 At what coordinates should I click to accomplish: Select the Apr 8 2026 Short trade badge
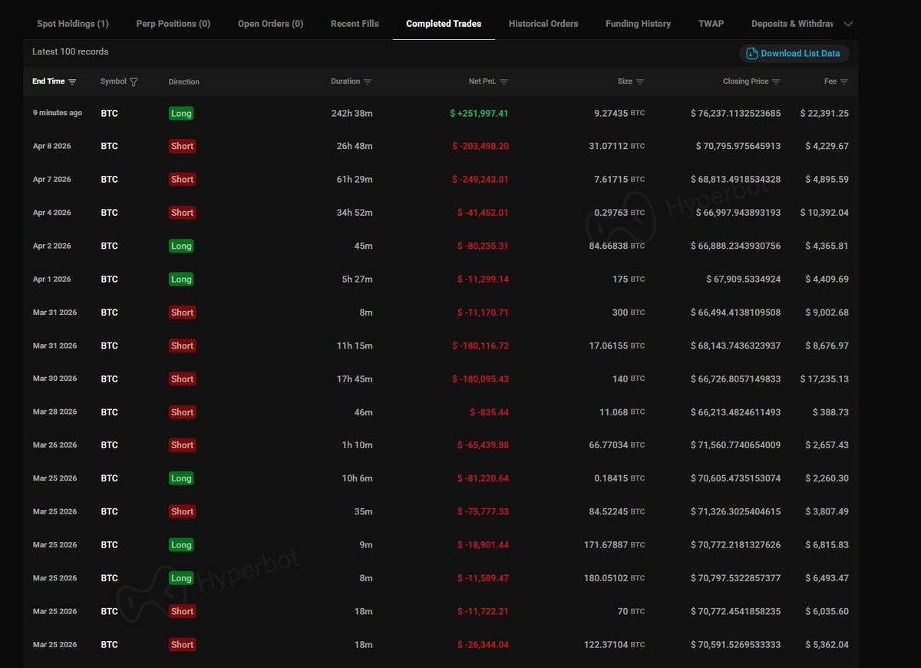[x=182, y=146]
